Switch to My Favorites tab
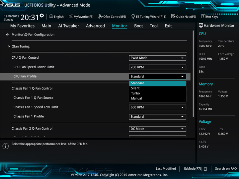 (x=23, y=26)
